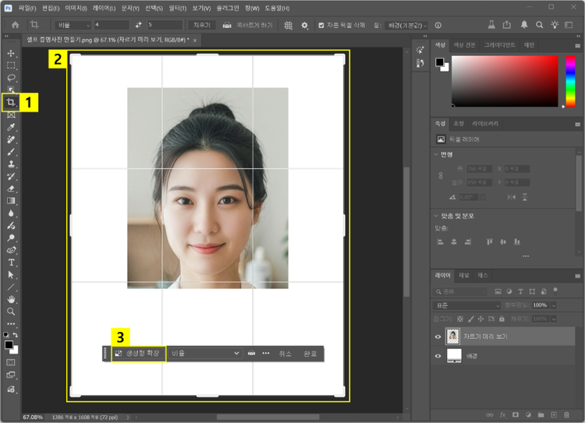Hide the 자르기 미리 보기 layer

tap(437, 337)
